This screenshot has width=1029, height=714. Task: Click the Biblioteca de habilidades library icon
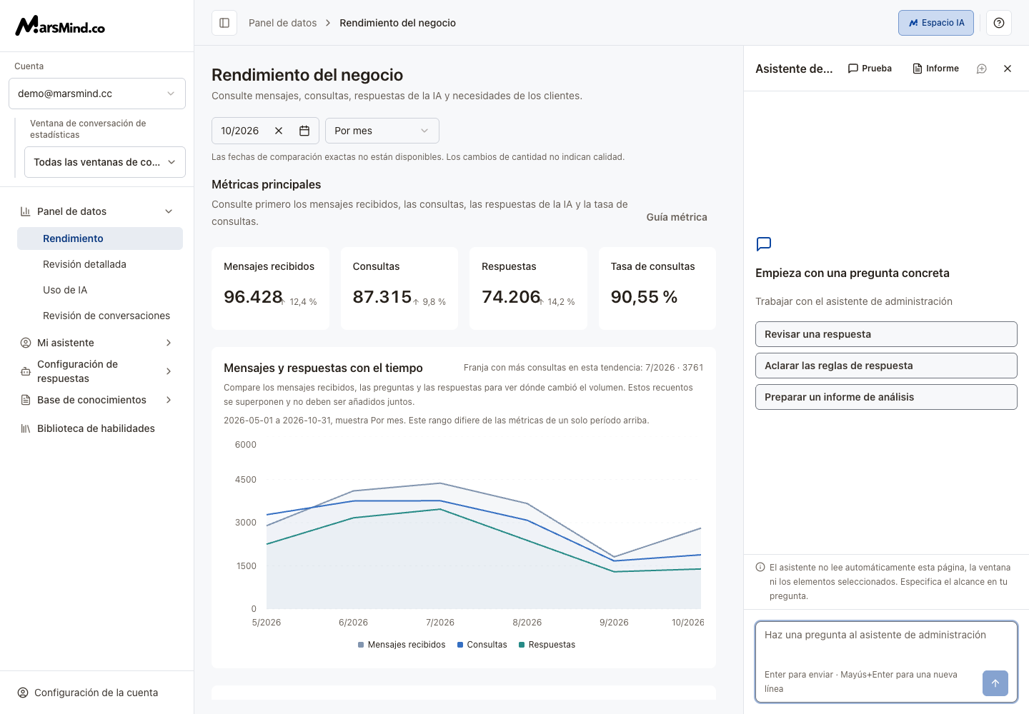pos(26,428)
